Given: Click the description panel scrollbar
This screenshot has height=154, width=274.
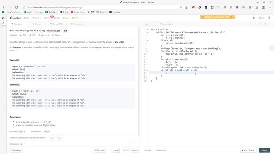Looking at the screenshot, I should (139, 81).
